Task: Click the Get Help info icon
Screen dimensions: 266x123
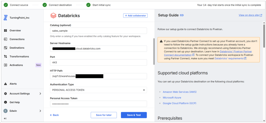Action: click(5, 102)
